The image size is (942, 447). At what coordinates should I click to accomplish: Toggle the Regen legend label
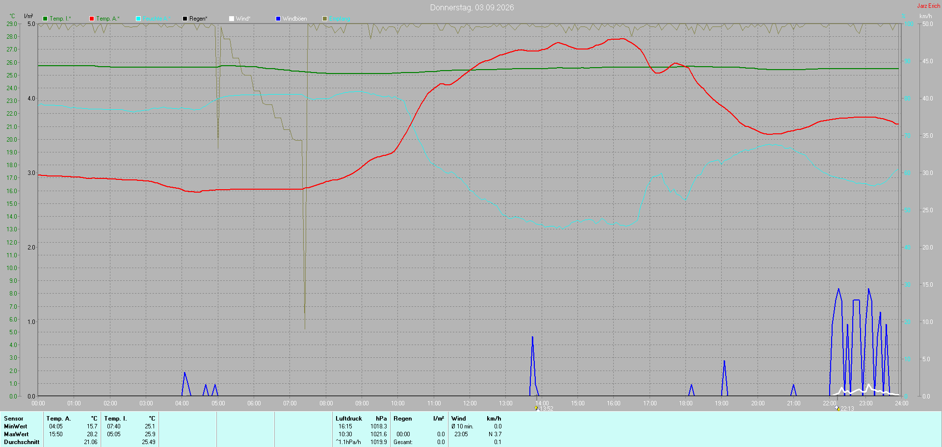(x=198, y=19)
